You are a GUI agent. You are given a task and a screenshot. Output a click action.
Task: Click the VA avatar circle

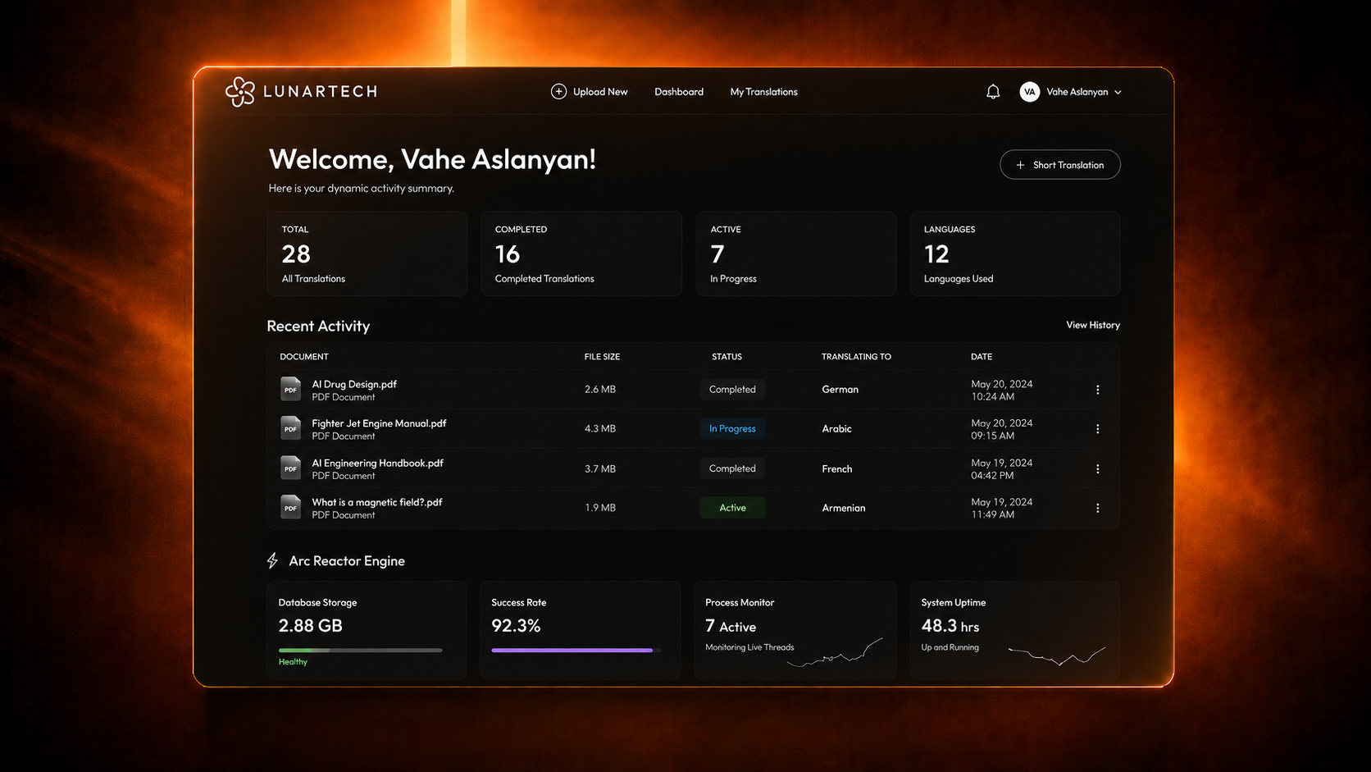click(x=1030, y=92)
